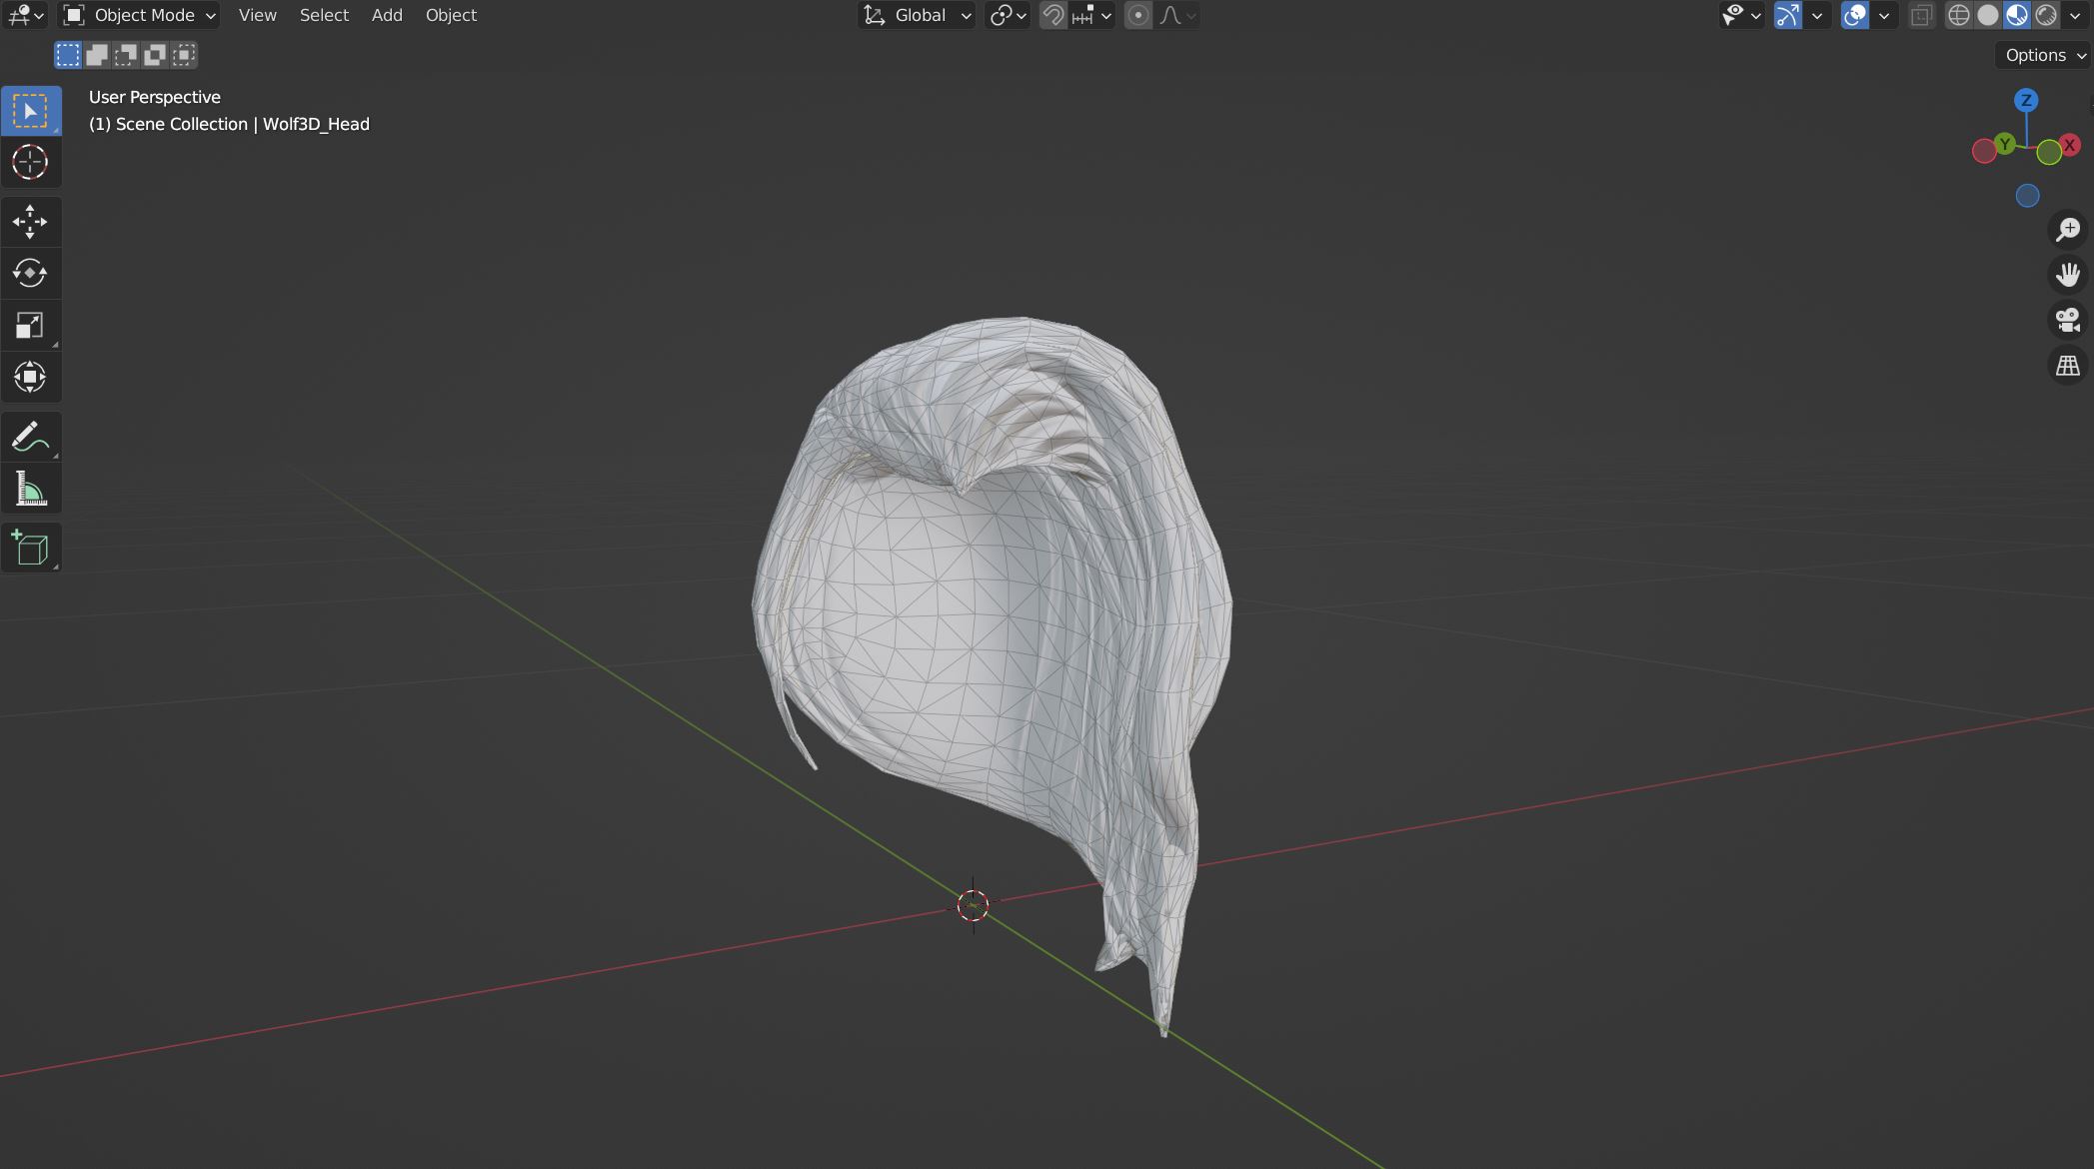Open proportional editing falloff dropdown
The width and height of the screenshot is (2094, 1169).
click(1176, 15)
